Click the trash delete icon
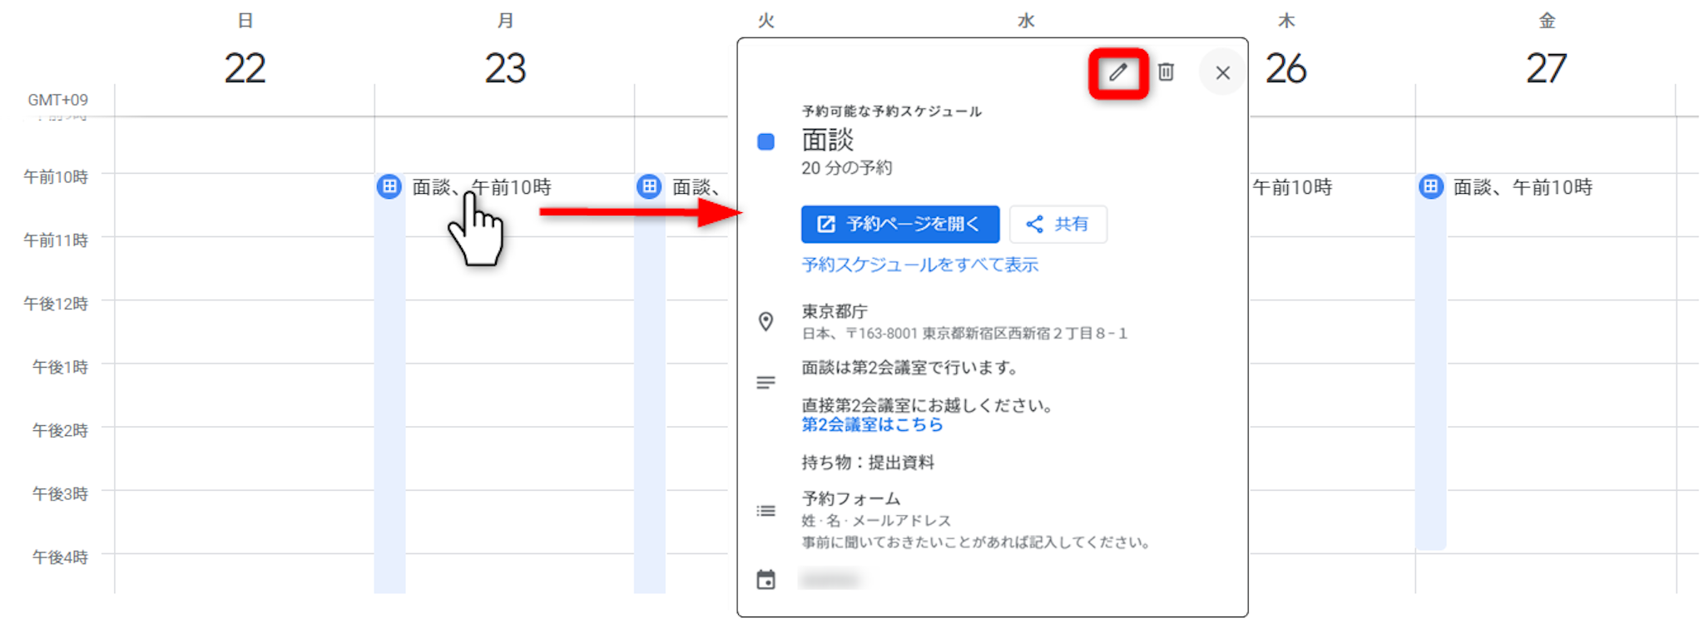This screenshot has width=1704, height=624. tap(1166, 73)
